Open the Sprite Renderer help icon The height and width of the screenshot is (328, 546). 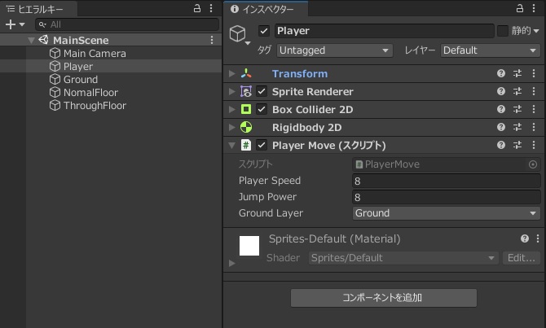500,91
